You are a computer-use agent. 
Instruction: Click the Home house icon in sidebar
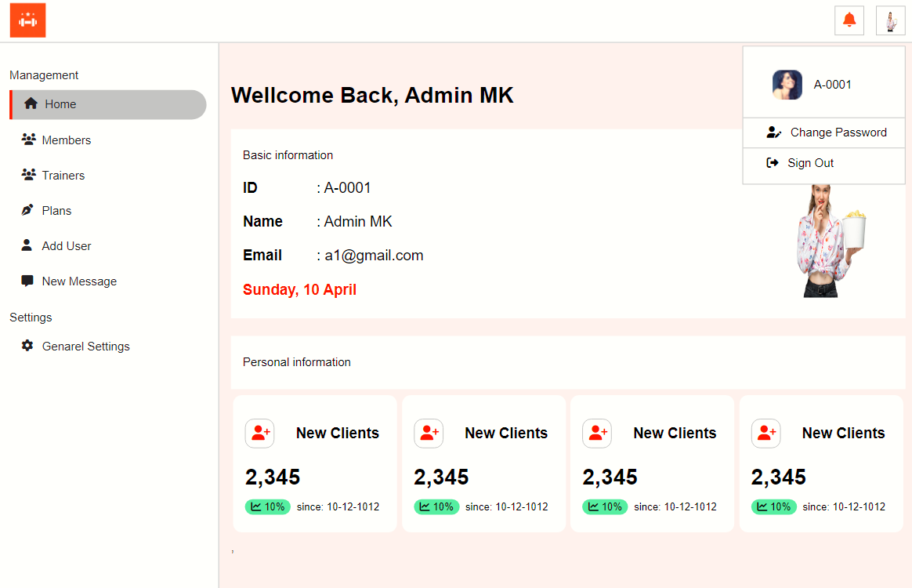[31, 103]
